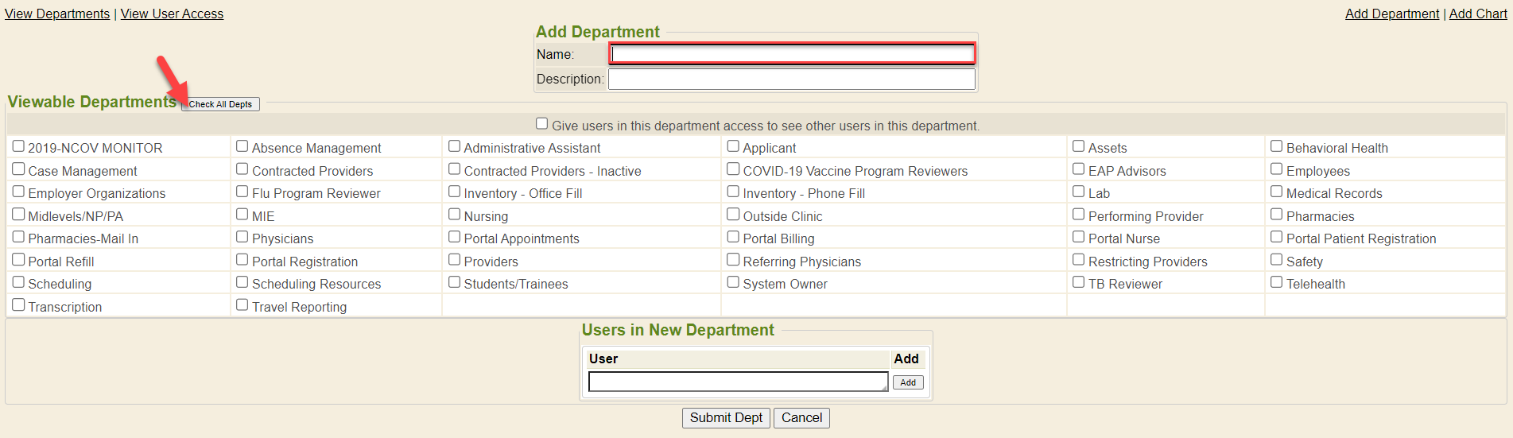Open the View User Access link
The image size is (1513, 438).
(172, 14)
